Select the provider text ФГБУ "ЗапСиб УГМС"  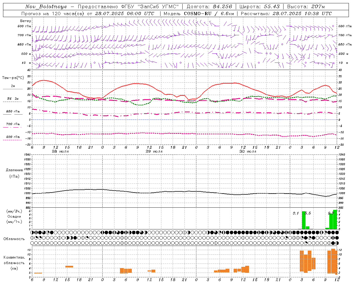[150, 7]
